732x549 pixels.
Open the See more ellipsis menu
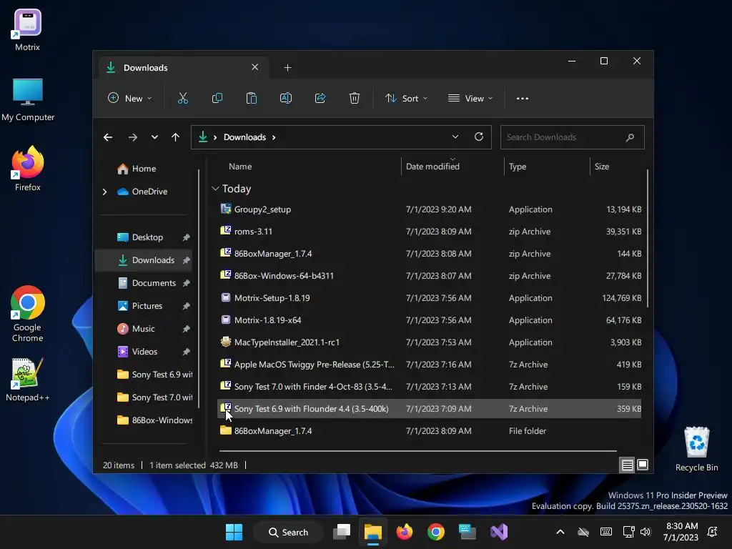point(523,99)
